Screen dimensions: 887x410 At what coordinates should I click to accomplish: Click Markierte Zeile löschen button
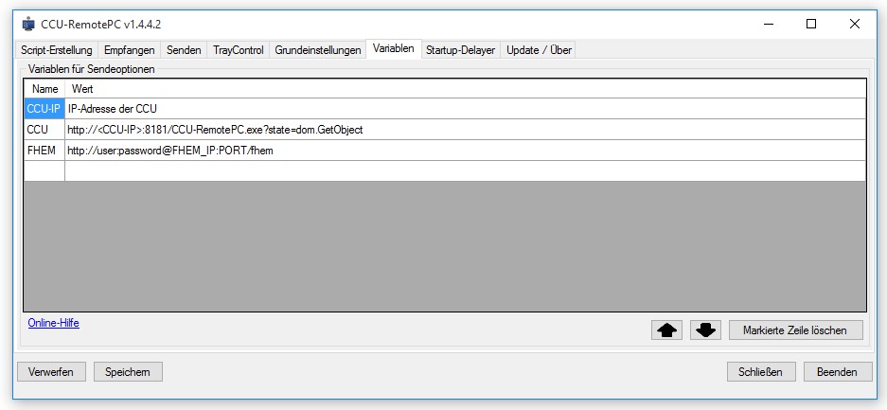click(x=795, y=330)
